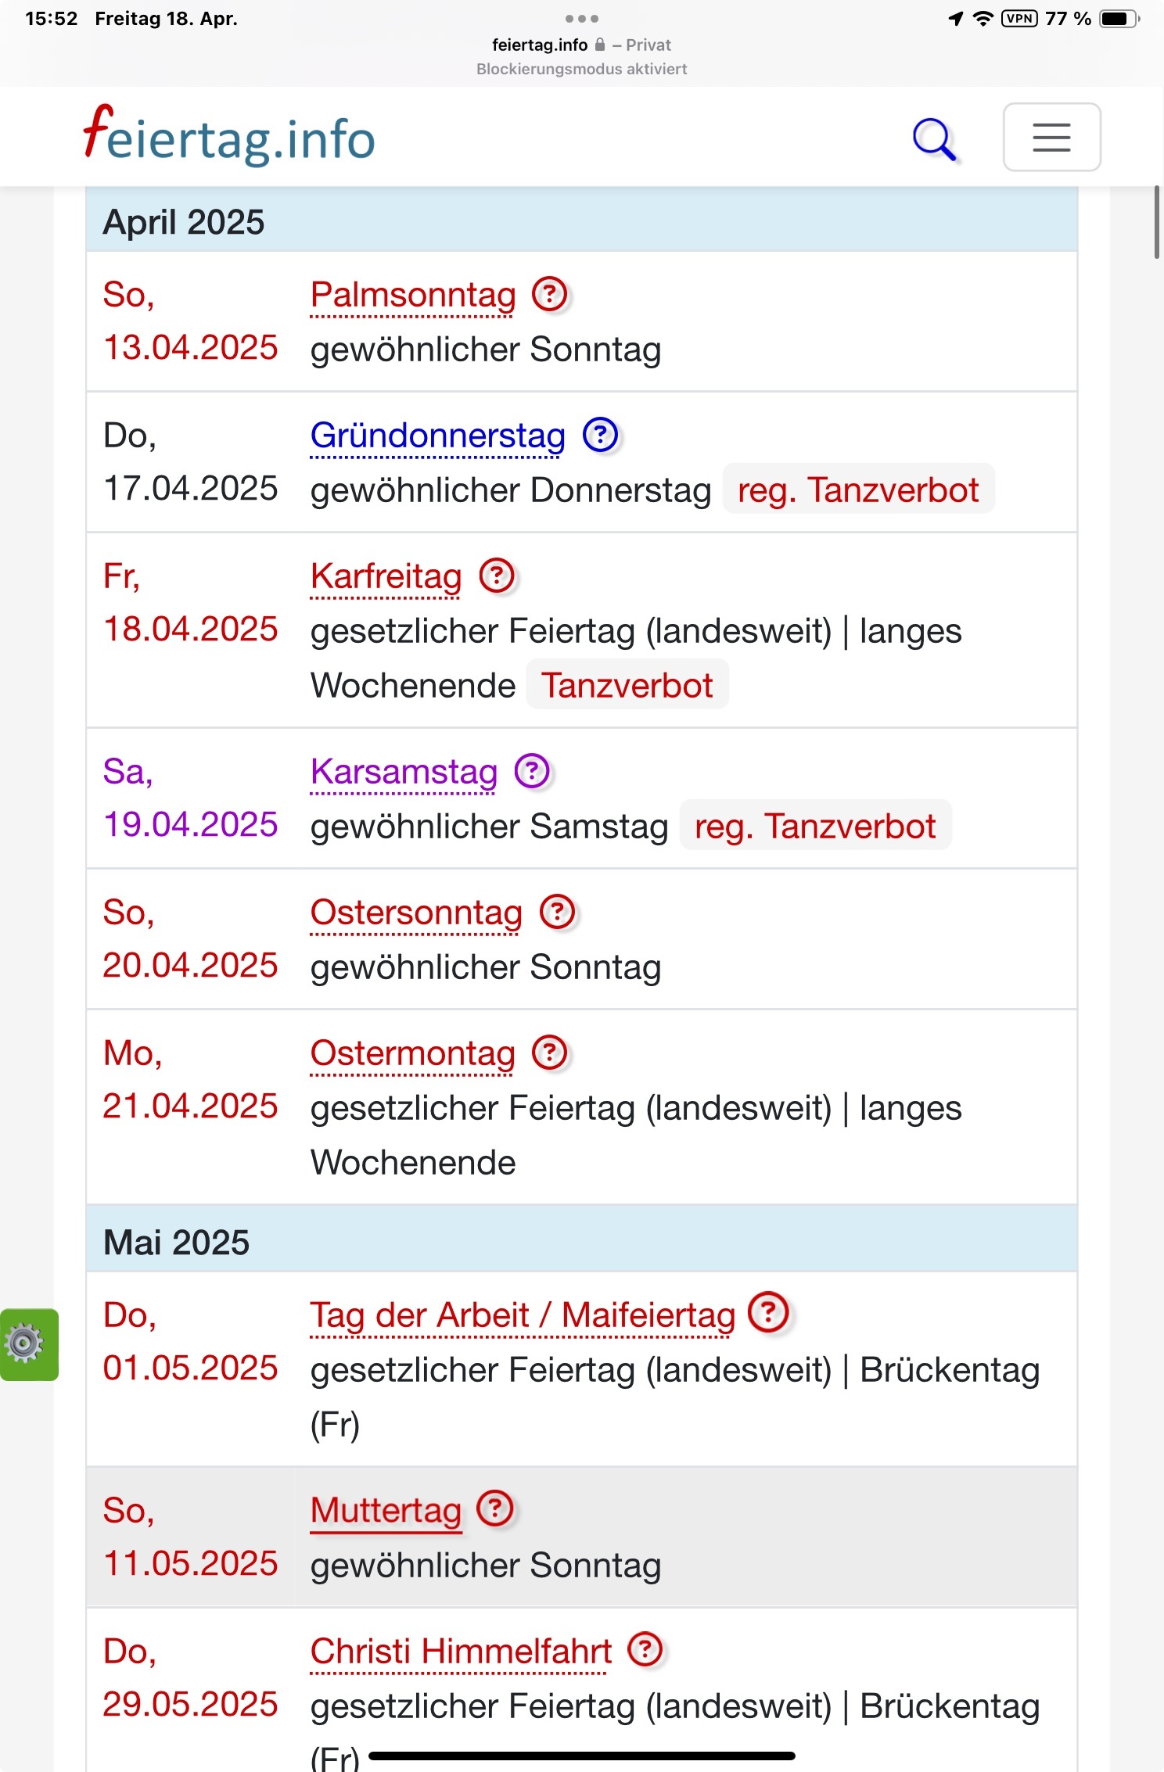Click the Tanzverbot badge under Karfreitag
The image size is (1164, 1772).
pyautogui.click(x=627, y=685)
